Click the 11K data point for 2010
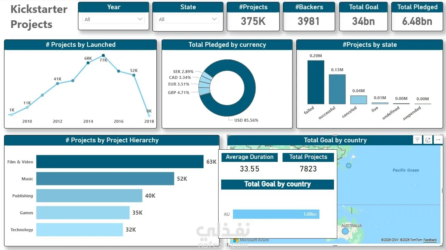The image size is (446, 250). pyautogui.click(x=27, y=107)
